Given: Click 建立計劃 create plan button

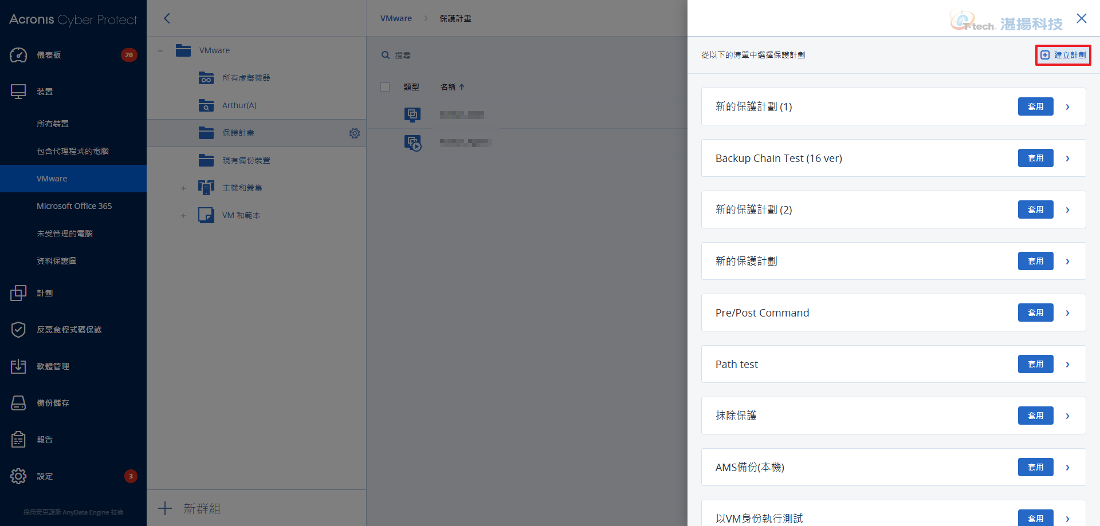Looking at the screenshot, I should pos(1063,55).
